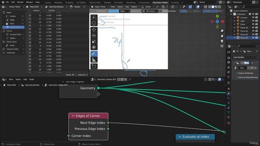Image resolution: width=260 pixels, height=146 pixels.
Task: Select the Rotate tool in viewport
Action: (x=94, y=36)
